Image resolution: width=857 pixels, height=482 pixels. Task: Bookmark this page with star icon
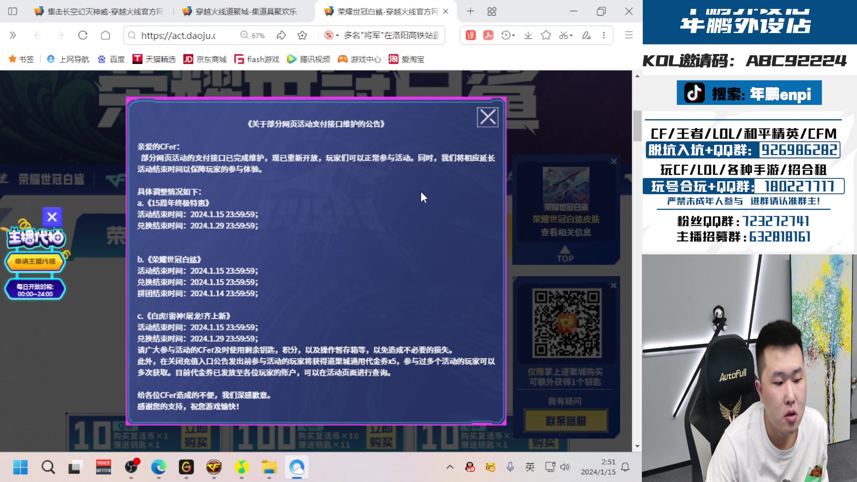[x=302, y=35]
